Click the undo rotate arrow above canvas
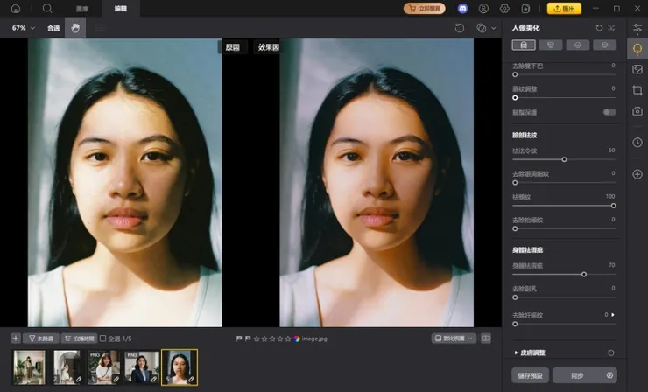This screenshot has height=392, width=648. click(460, 28)
